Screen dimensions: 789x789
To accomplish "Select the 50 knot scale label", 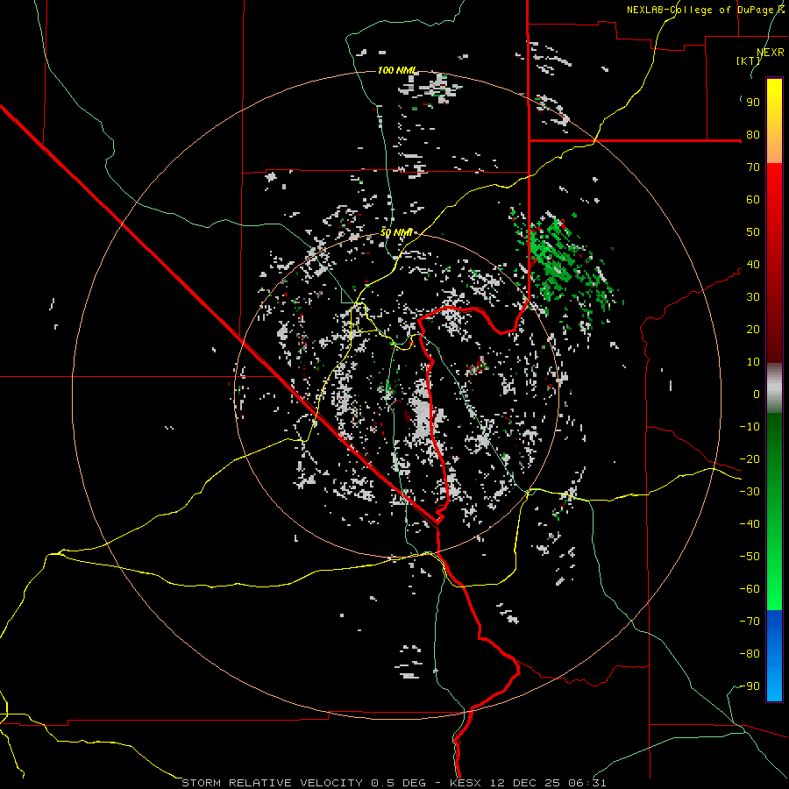I will click(x=753, y=232).
